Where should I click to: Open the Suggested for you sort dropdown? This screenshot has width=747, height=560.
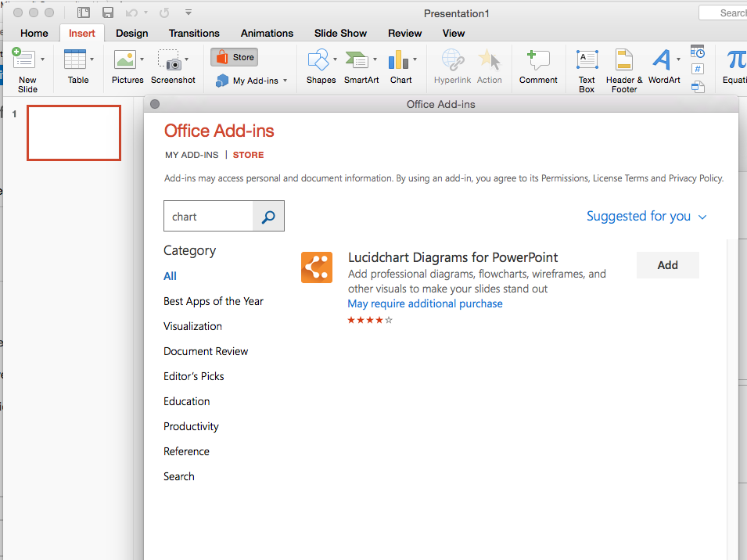tap(646, 216)
